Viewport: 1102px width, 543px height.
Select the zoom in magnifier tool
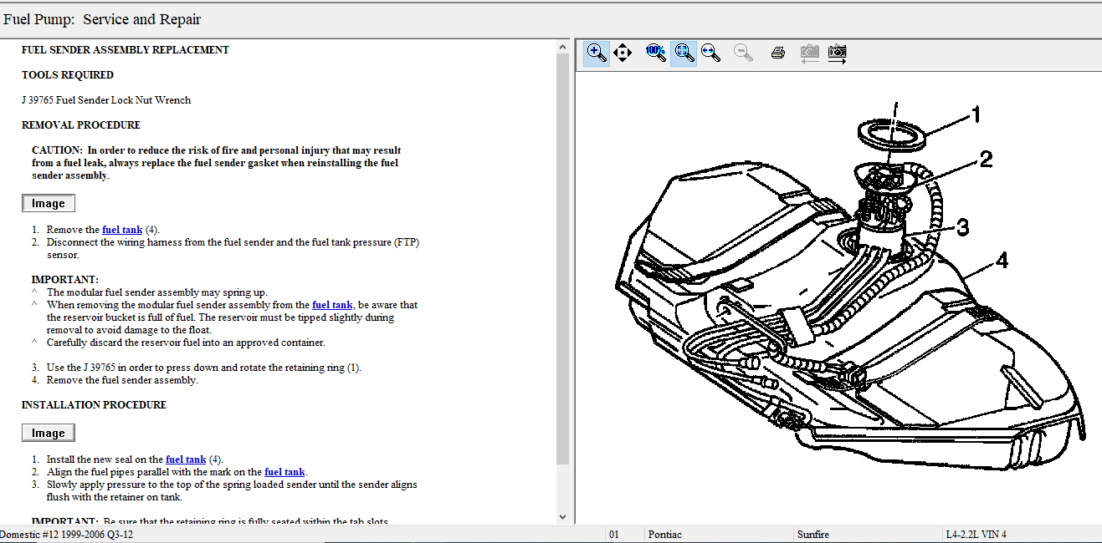point(597,53)
